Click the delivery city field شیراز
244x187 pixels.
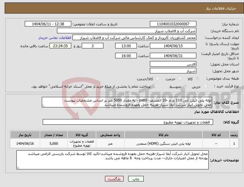click(173, 71)
